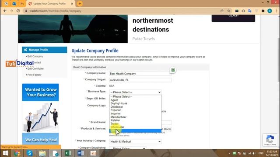Select Exporter option

[135, 110]
